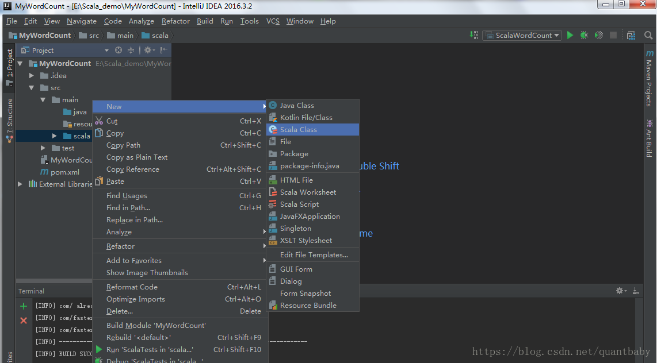Choose Delete… in context menu
Screen dimensions: 657x363
point(179,311)
